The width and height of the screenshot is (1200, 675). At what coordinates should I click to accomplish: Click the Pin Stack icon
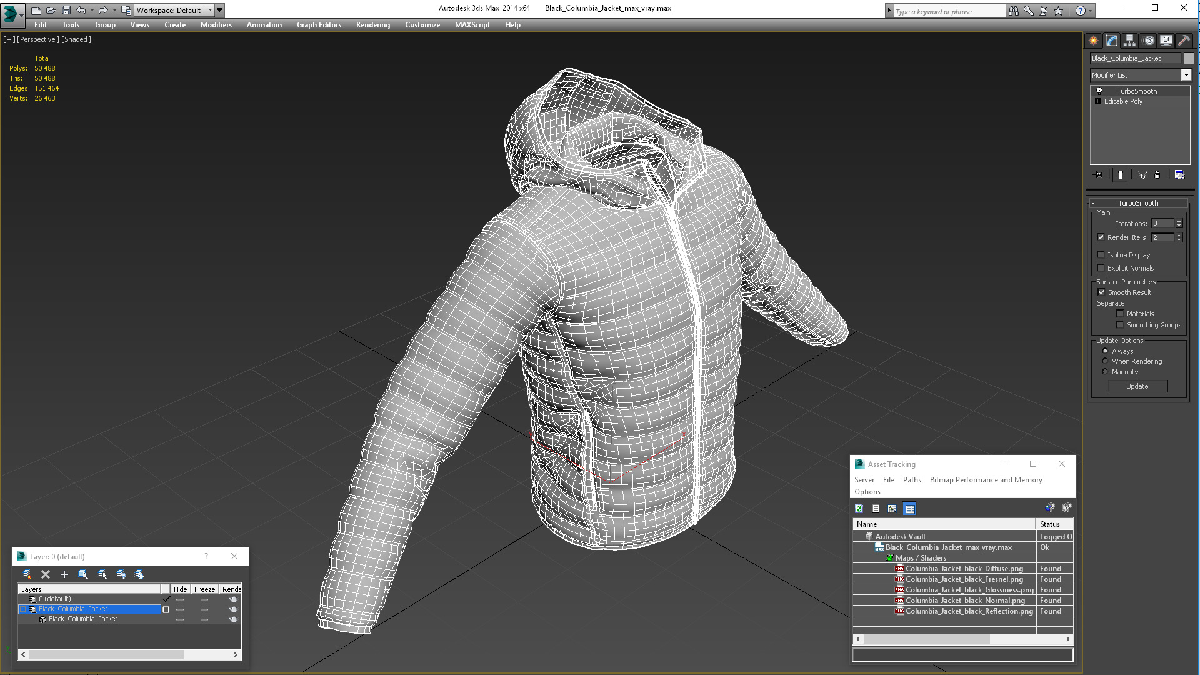coord(1099,175)
